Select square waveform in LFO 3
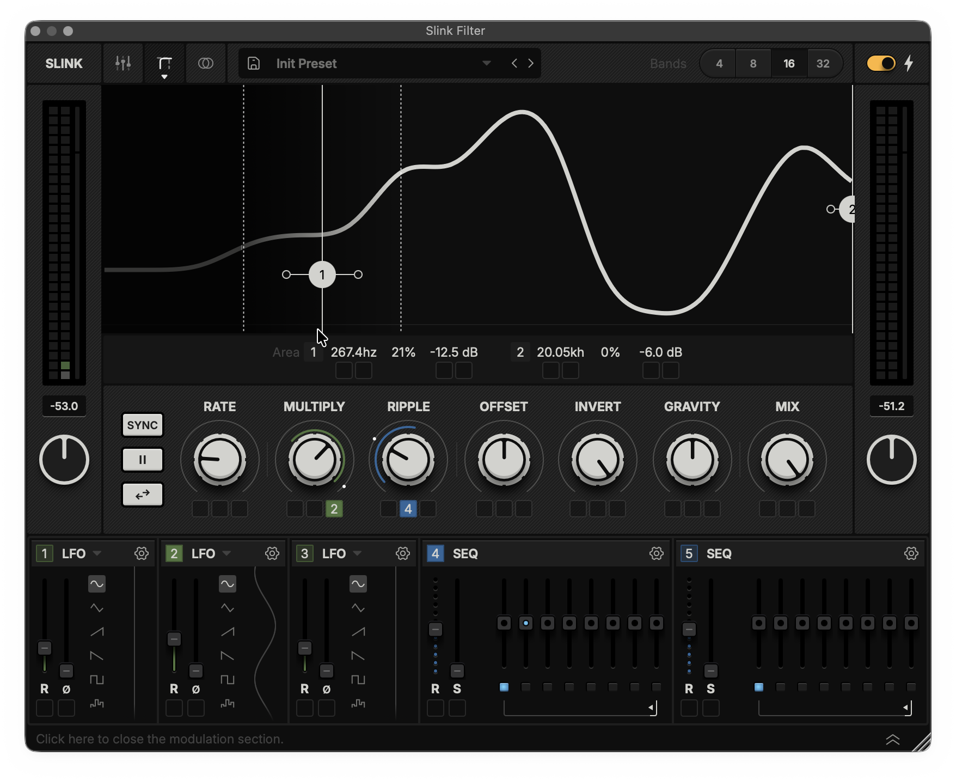This screenshot has width=956, height=781. (358, 680)
